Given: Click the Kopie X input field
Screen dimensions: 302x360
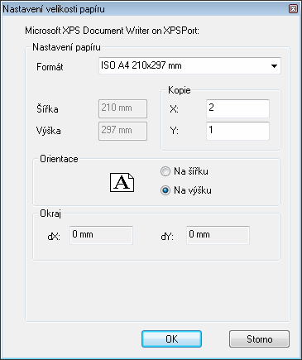Looking at the screenshot, I should coord(237,108).
